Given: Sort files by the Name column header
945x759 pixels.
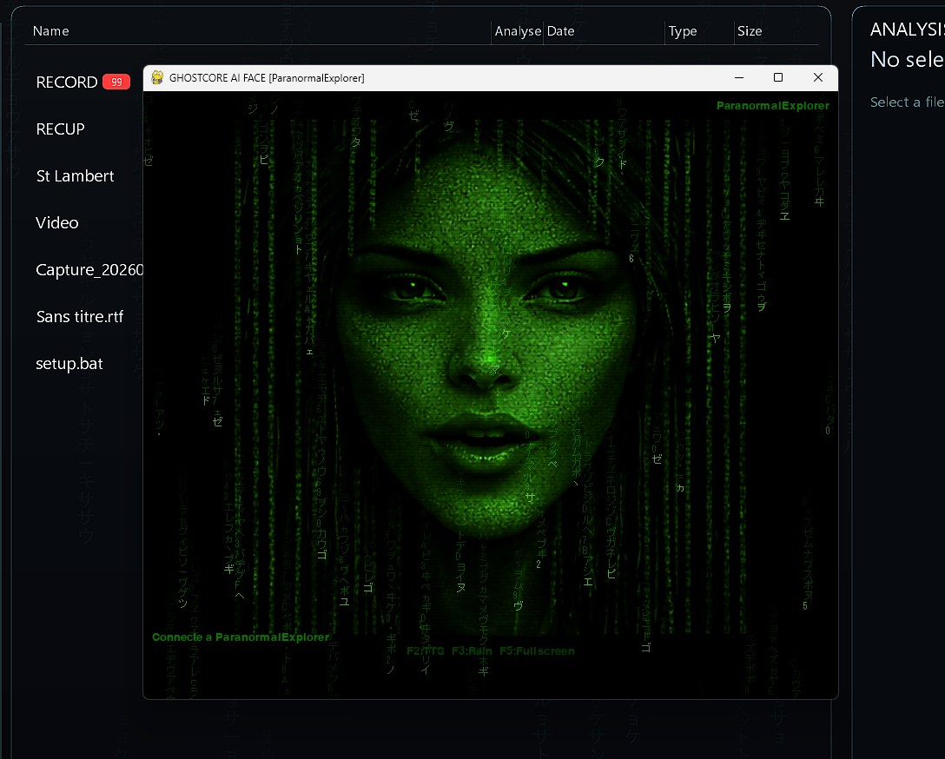Looking at the screenshot, I should (x=50, y=30).
